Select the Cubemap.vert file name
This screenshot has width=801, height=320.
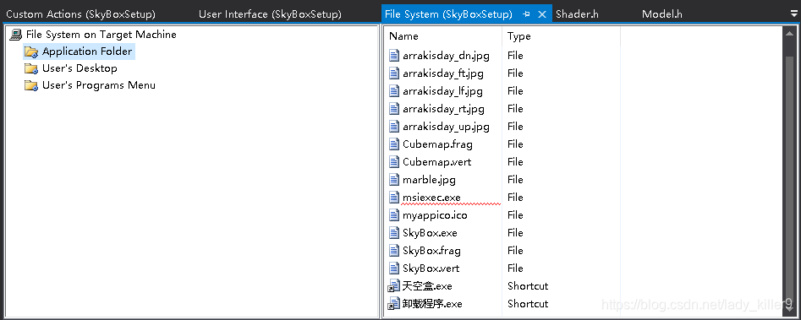[436, 162]
